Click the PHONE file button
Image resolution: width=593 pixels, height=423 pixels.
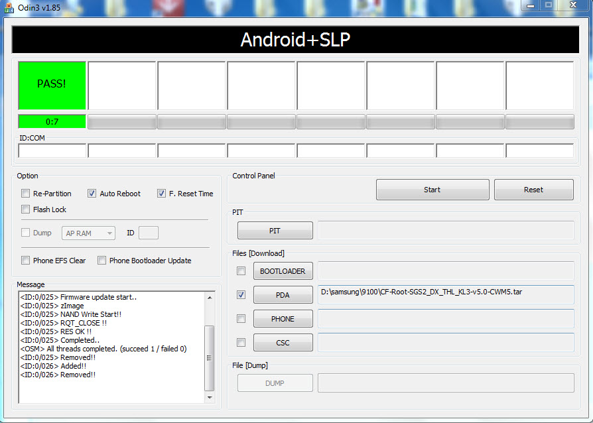tap(283, 319)
